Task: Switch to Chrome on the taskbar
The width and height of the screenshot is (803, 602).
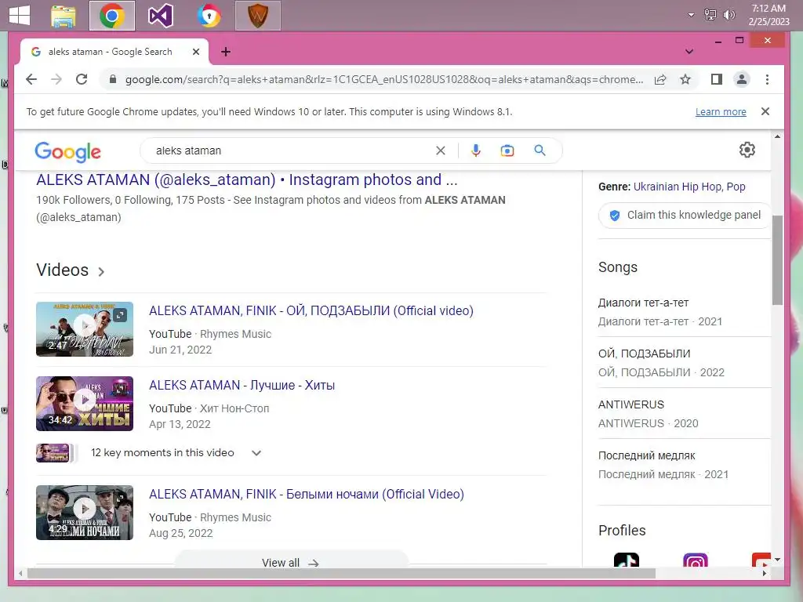Action: 111,16
